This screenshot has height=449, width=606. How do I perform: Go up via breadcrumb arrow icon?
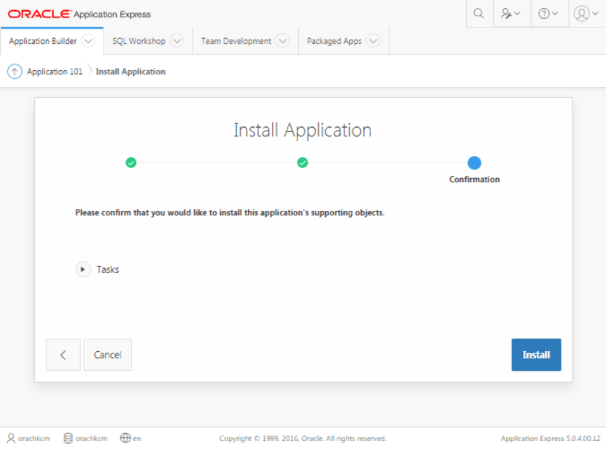pyautogui.click(x=14, y=72)
